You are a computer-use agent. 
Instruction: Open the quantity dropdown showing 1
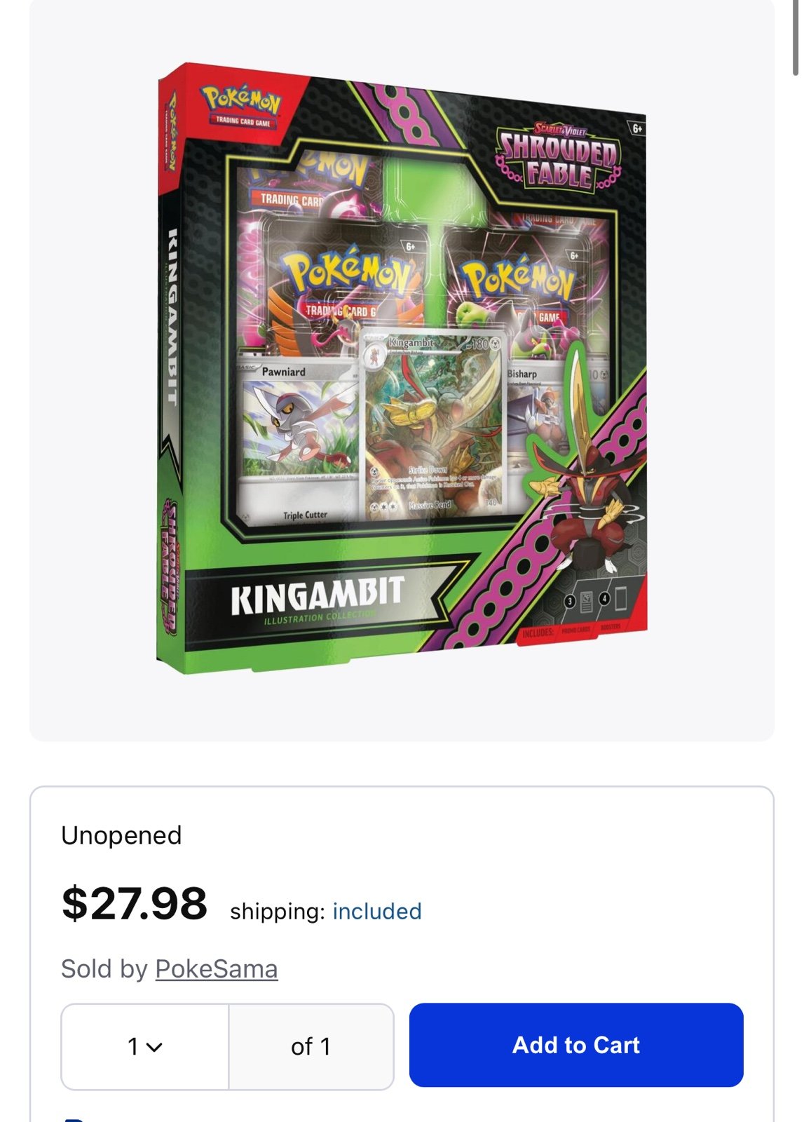(145, 1046)
